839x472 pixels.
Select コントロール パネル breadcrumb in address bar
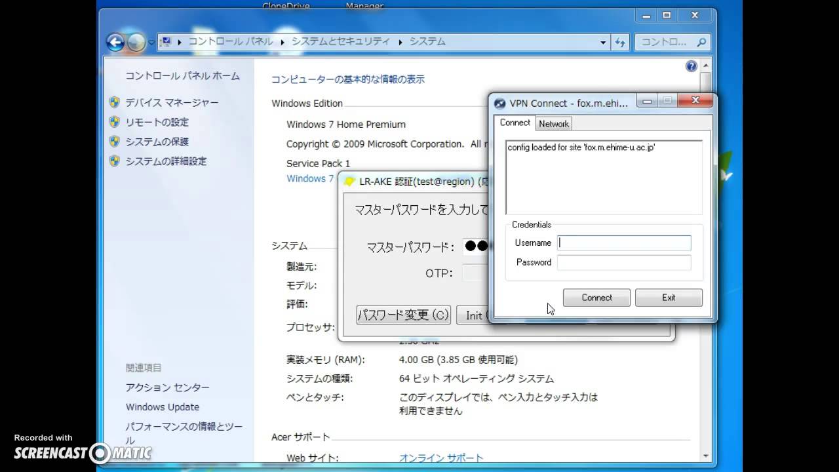tap(231, 41)
